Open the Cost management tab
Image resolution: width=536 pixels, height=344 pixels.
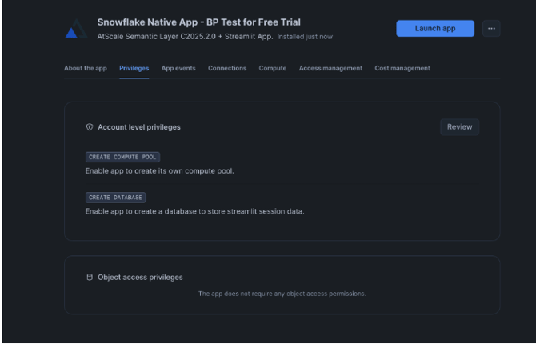[402, 68]
